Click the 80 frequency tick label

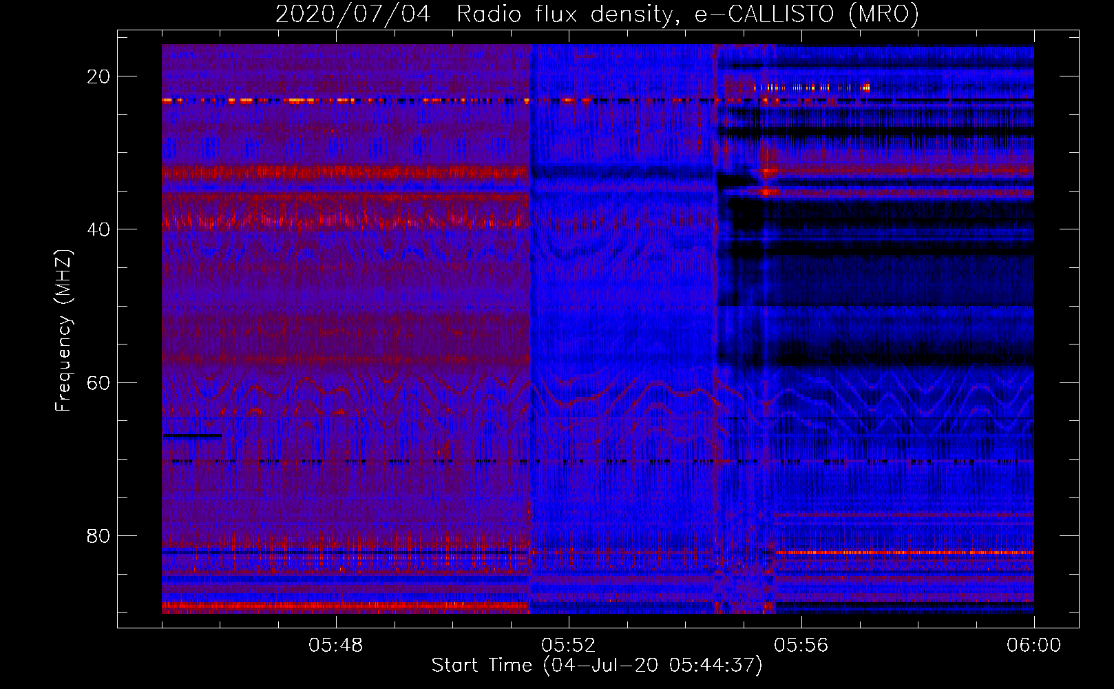[98, 535]
